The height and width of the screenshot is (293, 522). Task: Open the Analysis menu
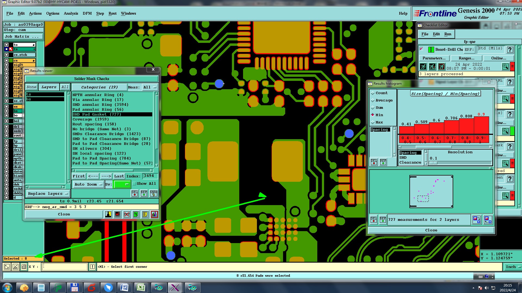71,13
